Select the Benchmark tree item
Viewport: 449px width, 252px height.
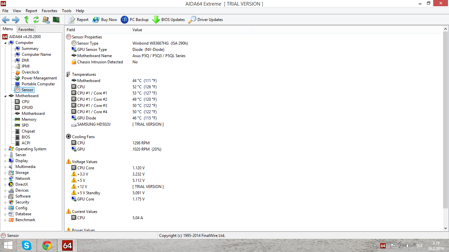click(25, 220)
